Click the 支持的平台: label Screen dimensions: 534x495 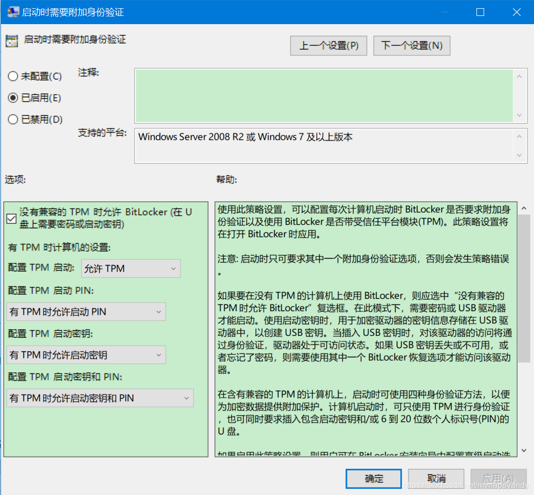coord(102,132)
